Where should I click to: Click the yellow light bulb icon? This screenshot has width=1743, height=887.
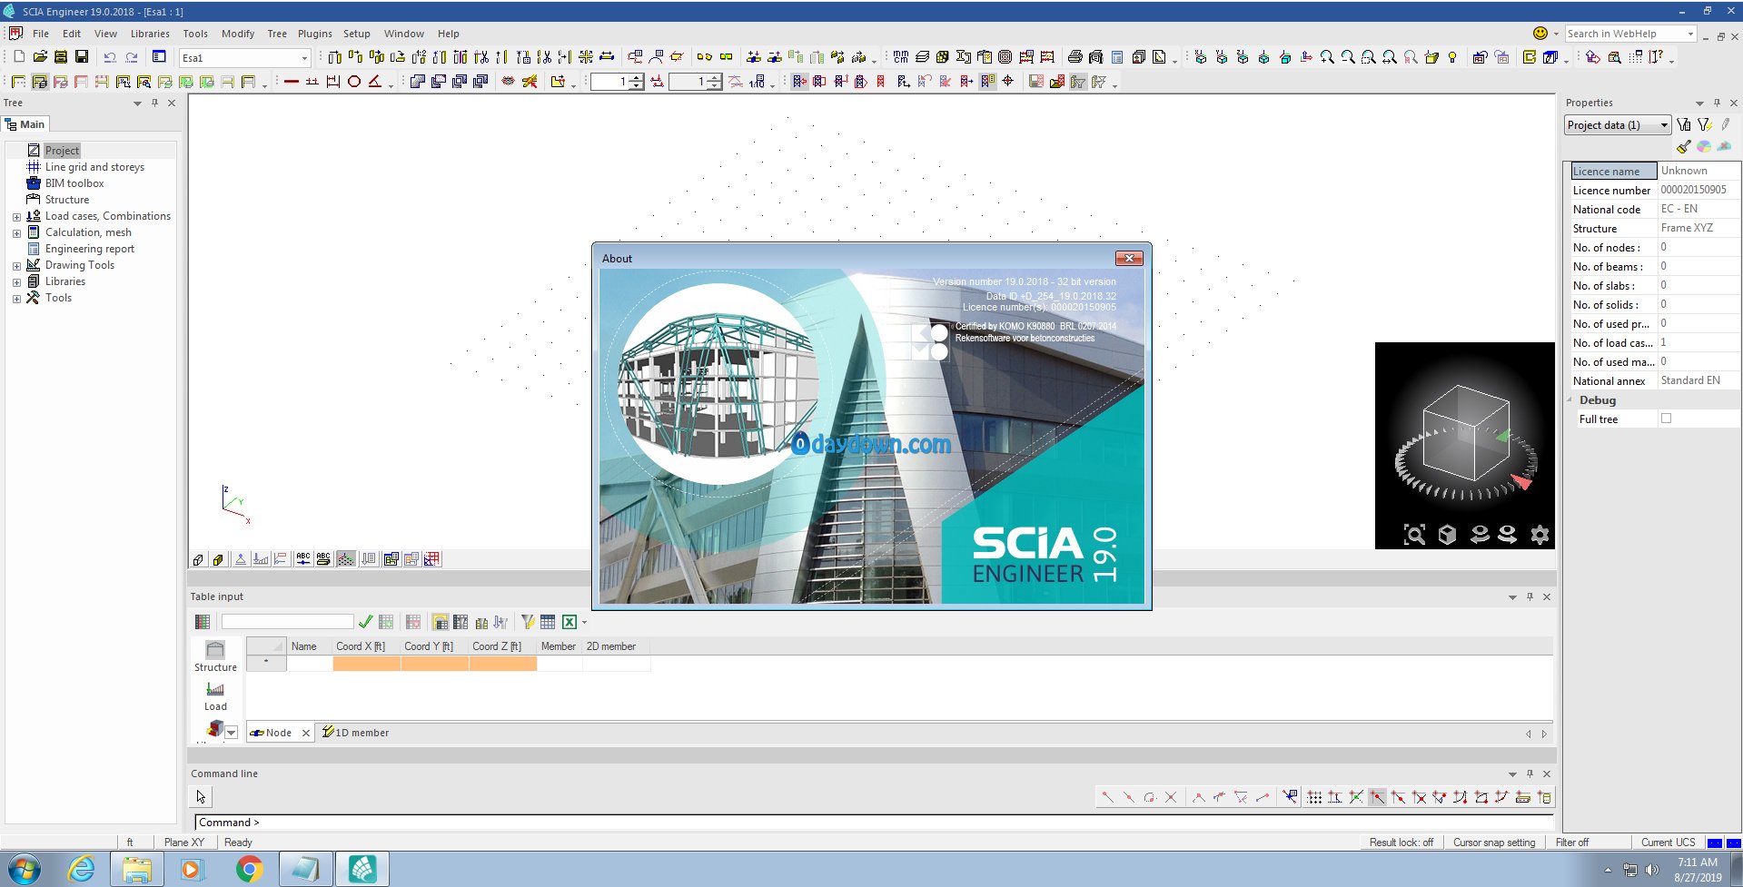coord(1452,56)
